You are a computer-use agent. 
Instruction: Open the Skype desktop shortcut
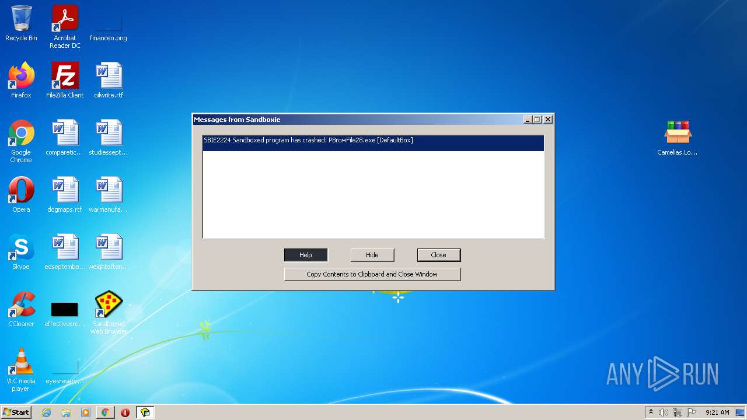[x=21, y=252]
